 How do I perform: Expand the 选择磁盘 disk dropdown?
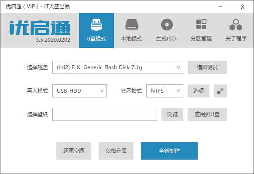click(x=118, y=67)
